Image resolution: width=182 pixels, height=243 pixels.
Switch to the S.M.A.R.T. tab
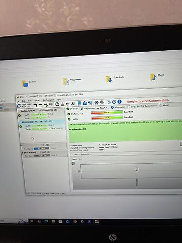click(103, 108)
